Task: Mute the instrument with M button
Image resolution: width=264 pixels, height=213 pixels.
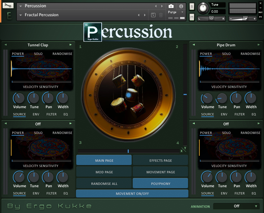Action: (192, 16)
